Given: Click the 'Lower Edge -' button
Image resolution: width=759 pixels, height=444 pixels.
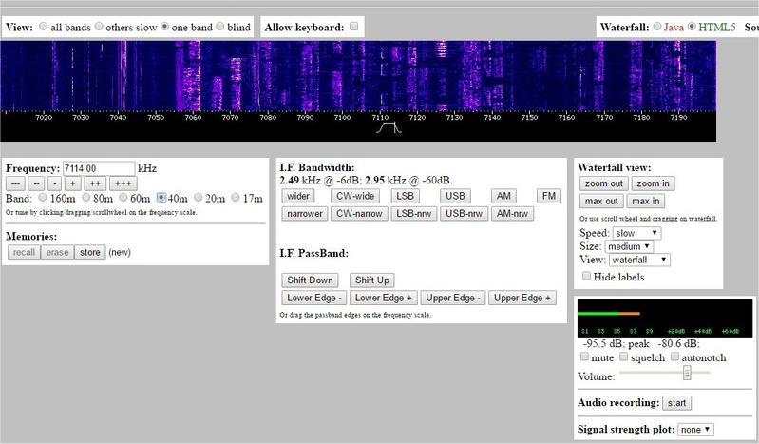Looking at the screenshot, I should pos(314,298).
